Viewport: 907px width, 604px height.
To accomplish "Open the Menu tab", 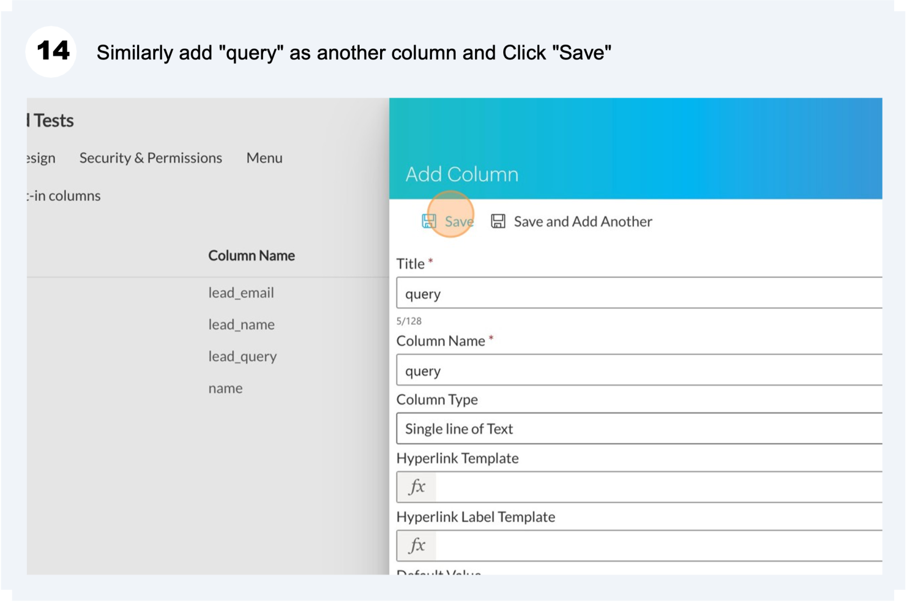I will click(x=265, y=157).
